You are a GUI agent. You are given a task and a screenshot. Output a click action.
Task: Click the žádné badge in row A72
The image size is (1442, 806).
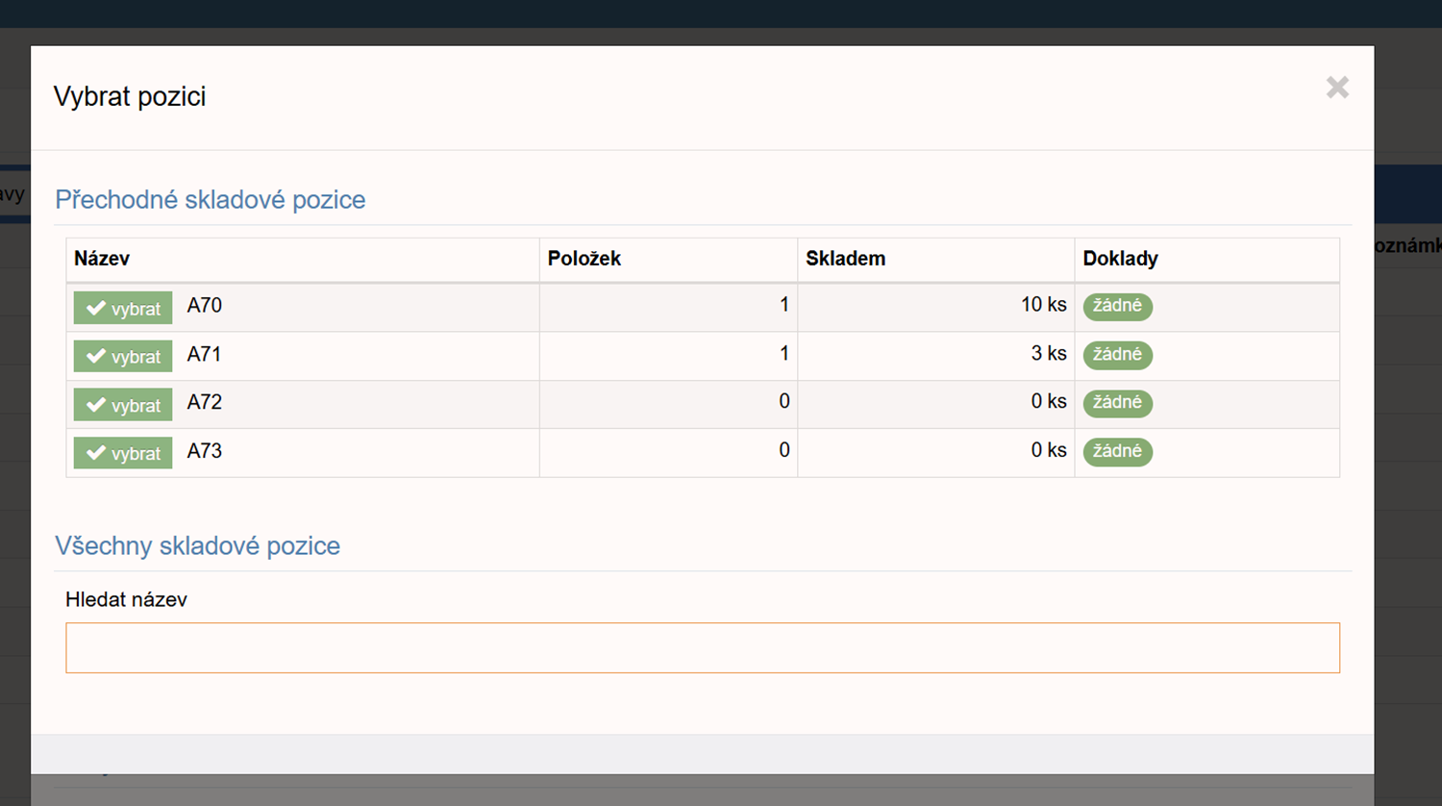pos(1117,402)
